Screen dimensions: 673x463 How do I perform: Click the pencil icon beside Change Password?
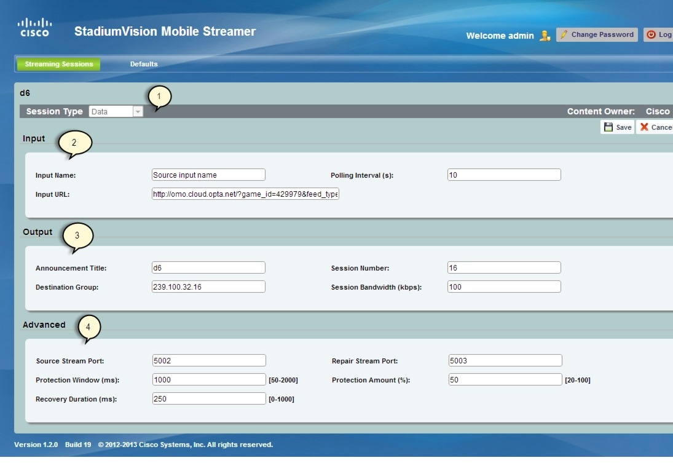pos(563,34)
